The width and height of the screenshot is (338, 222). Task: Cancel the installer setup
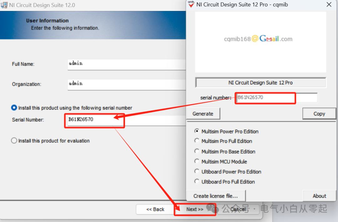pos(238,209)
